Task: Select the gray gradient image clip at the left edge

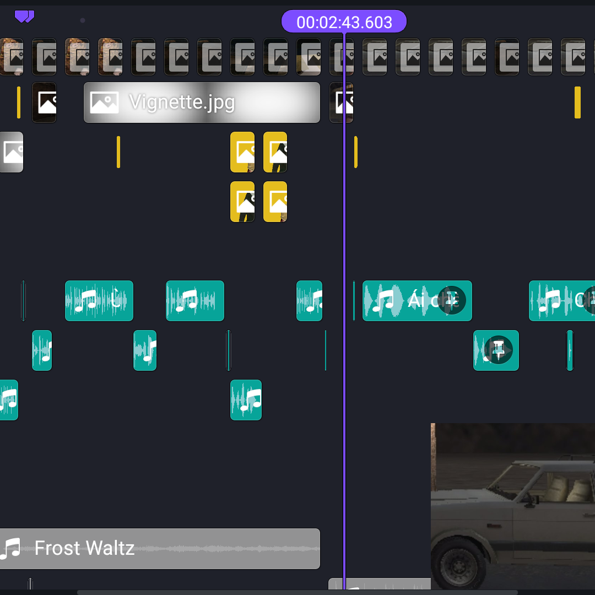Action: coord(11,152)
